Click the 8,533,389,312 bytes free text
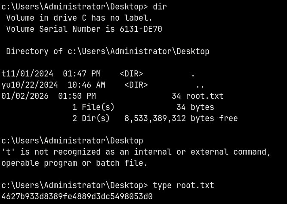 click(x=181, y=119)
